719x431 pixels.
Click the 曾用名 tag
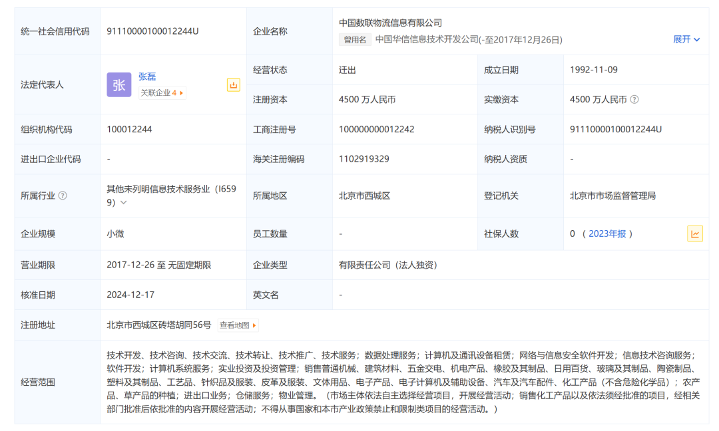point(355,40)
